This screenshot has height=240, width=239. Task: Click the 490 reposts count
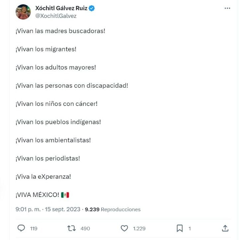(x=85, y=228)
